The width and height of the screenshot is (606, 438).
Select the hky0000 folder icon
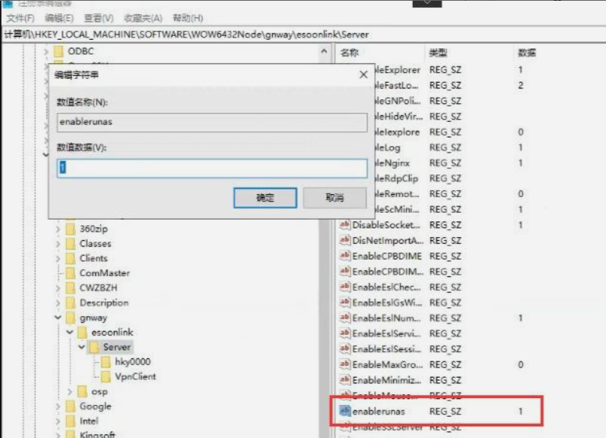pyautogui.click(x=105, y=362)
